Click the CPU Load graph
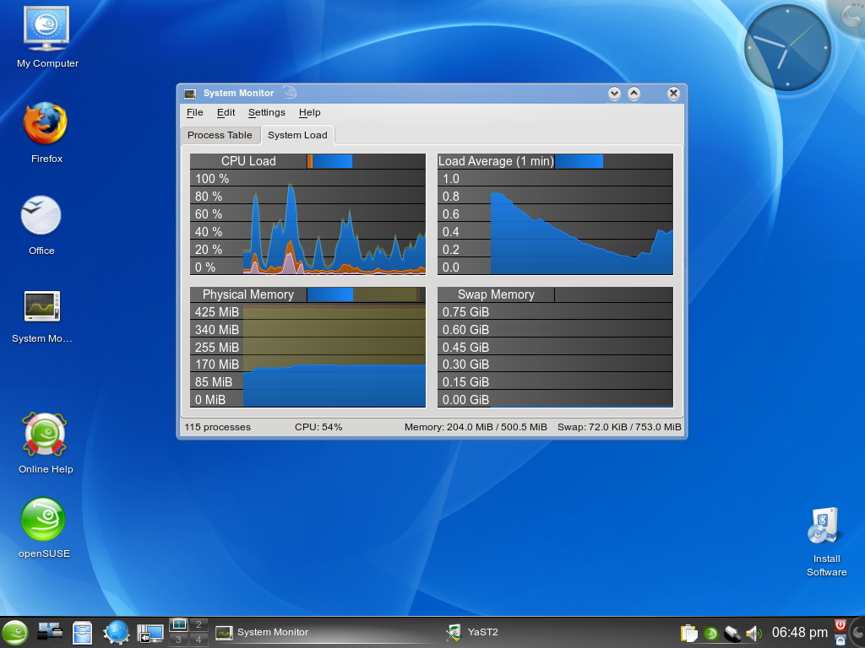The width and height of the screenshot is (865, 648). [307, 214]
